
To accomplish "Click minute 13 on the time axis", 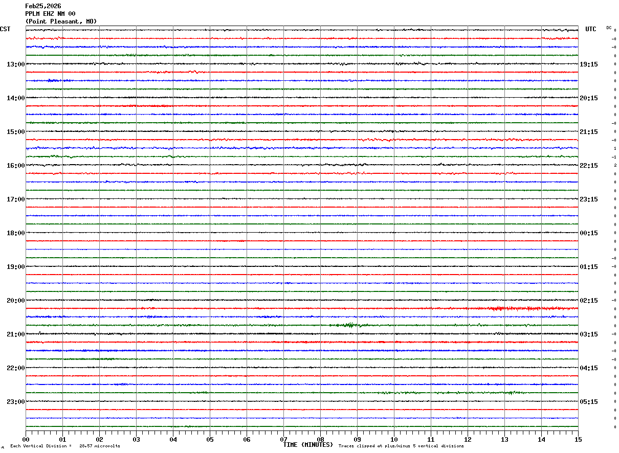I will point(504,439).
